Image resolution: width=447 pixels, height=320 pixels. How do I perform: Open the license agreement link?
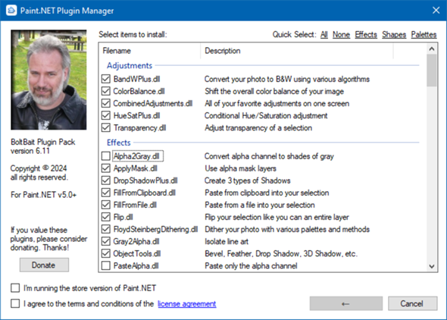coord(186,304)
